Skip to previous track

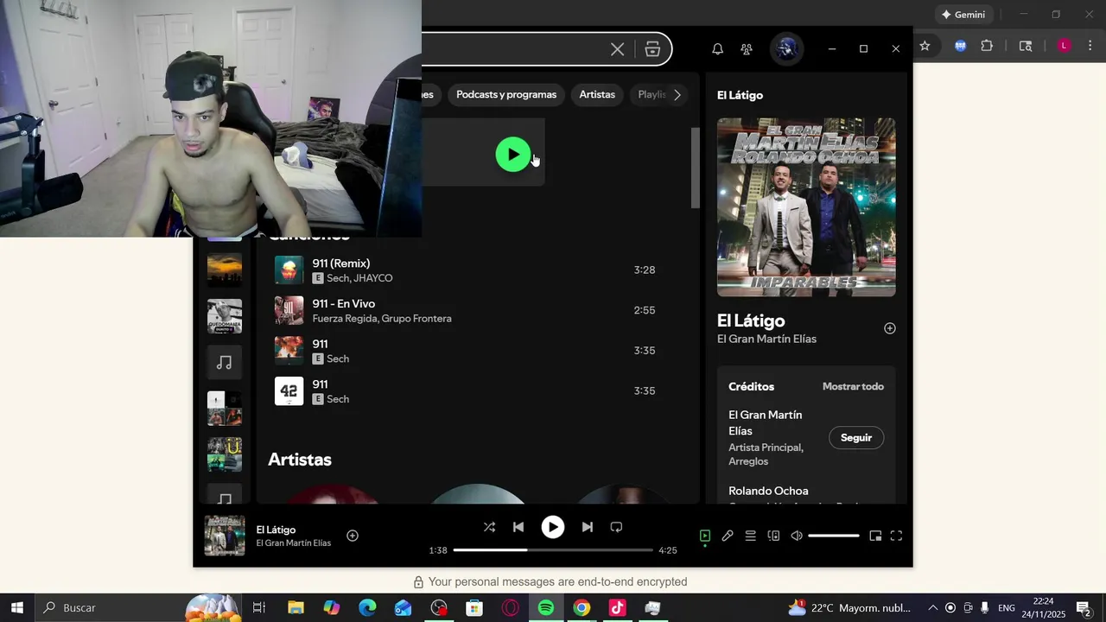pos(518,527)
